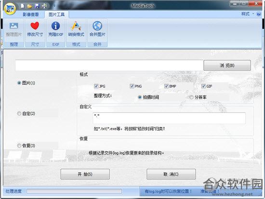Viewport: 265px width, 199px height.
Task: Switch to the 影像查看 tab
Action: (x=31, y=14)
